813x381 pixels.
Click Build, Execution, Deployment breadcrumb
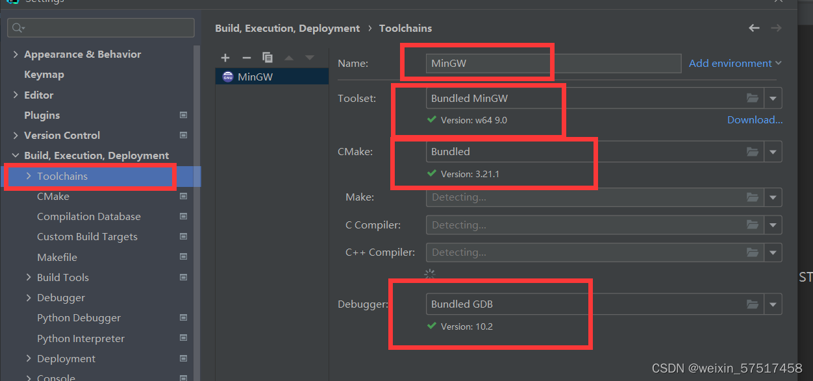tap(287, 28)
